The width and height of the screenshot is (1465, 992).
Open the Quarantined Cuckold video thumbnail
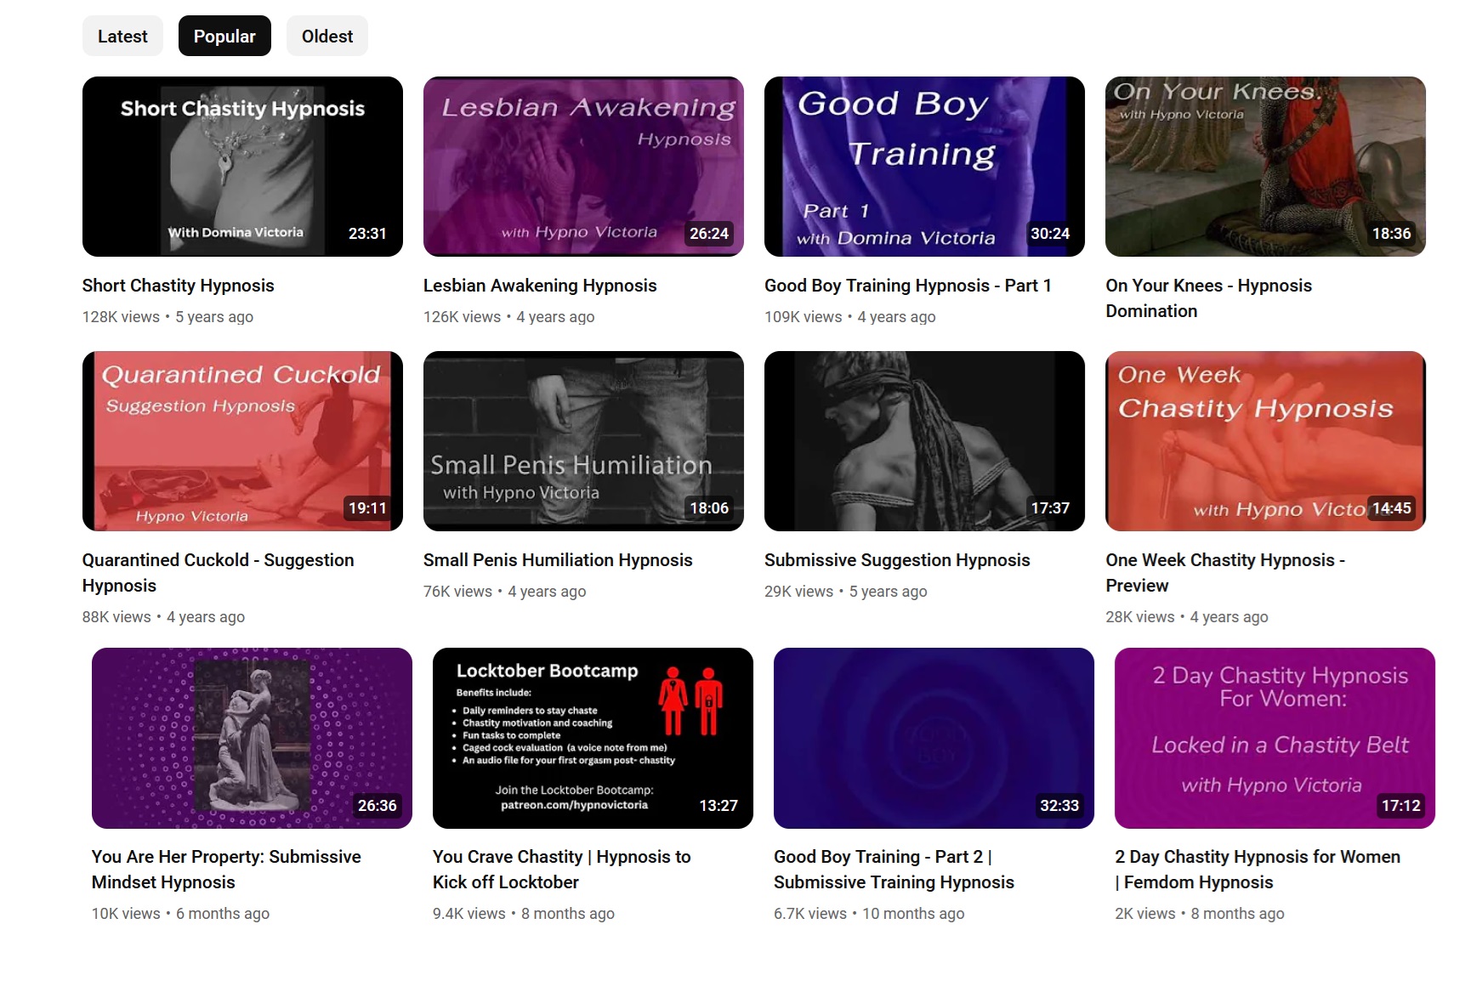(242, 441)
